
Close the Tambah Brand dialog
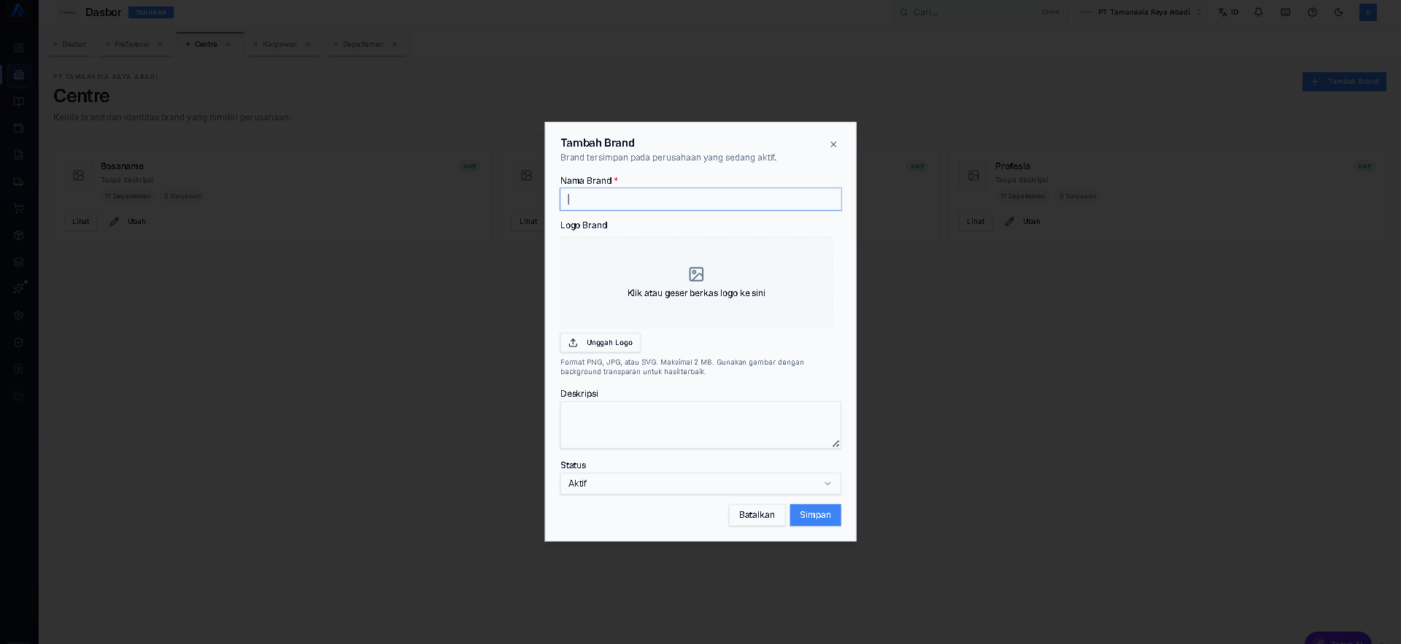coord(833,144)
